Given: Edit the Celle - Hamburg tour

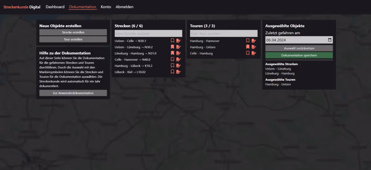Looking at the screenshot, I should click(x=254, y=53).
